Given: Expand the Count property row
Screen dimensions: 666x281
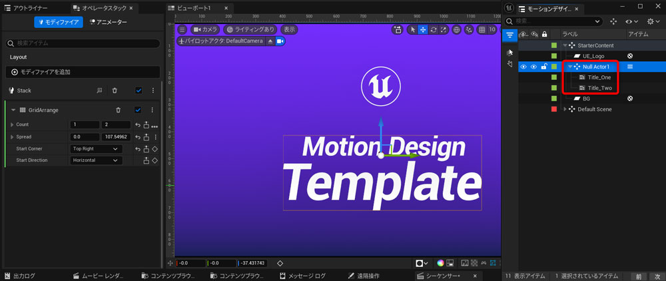Looking at the screenshot, I should [12, 125].
